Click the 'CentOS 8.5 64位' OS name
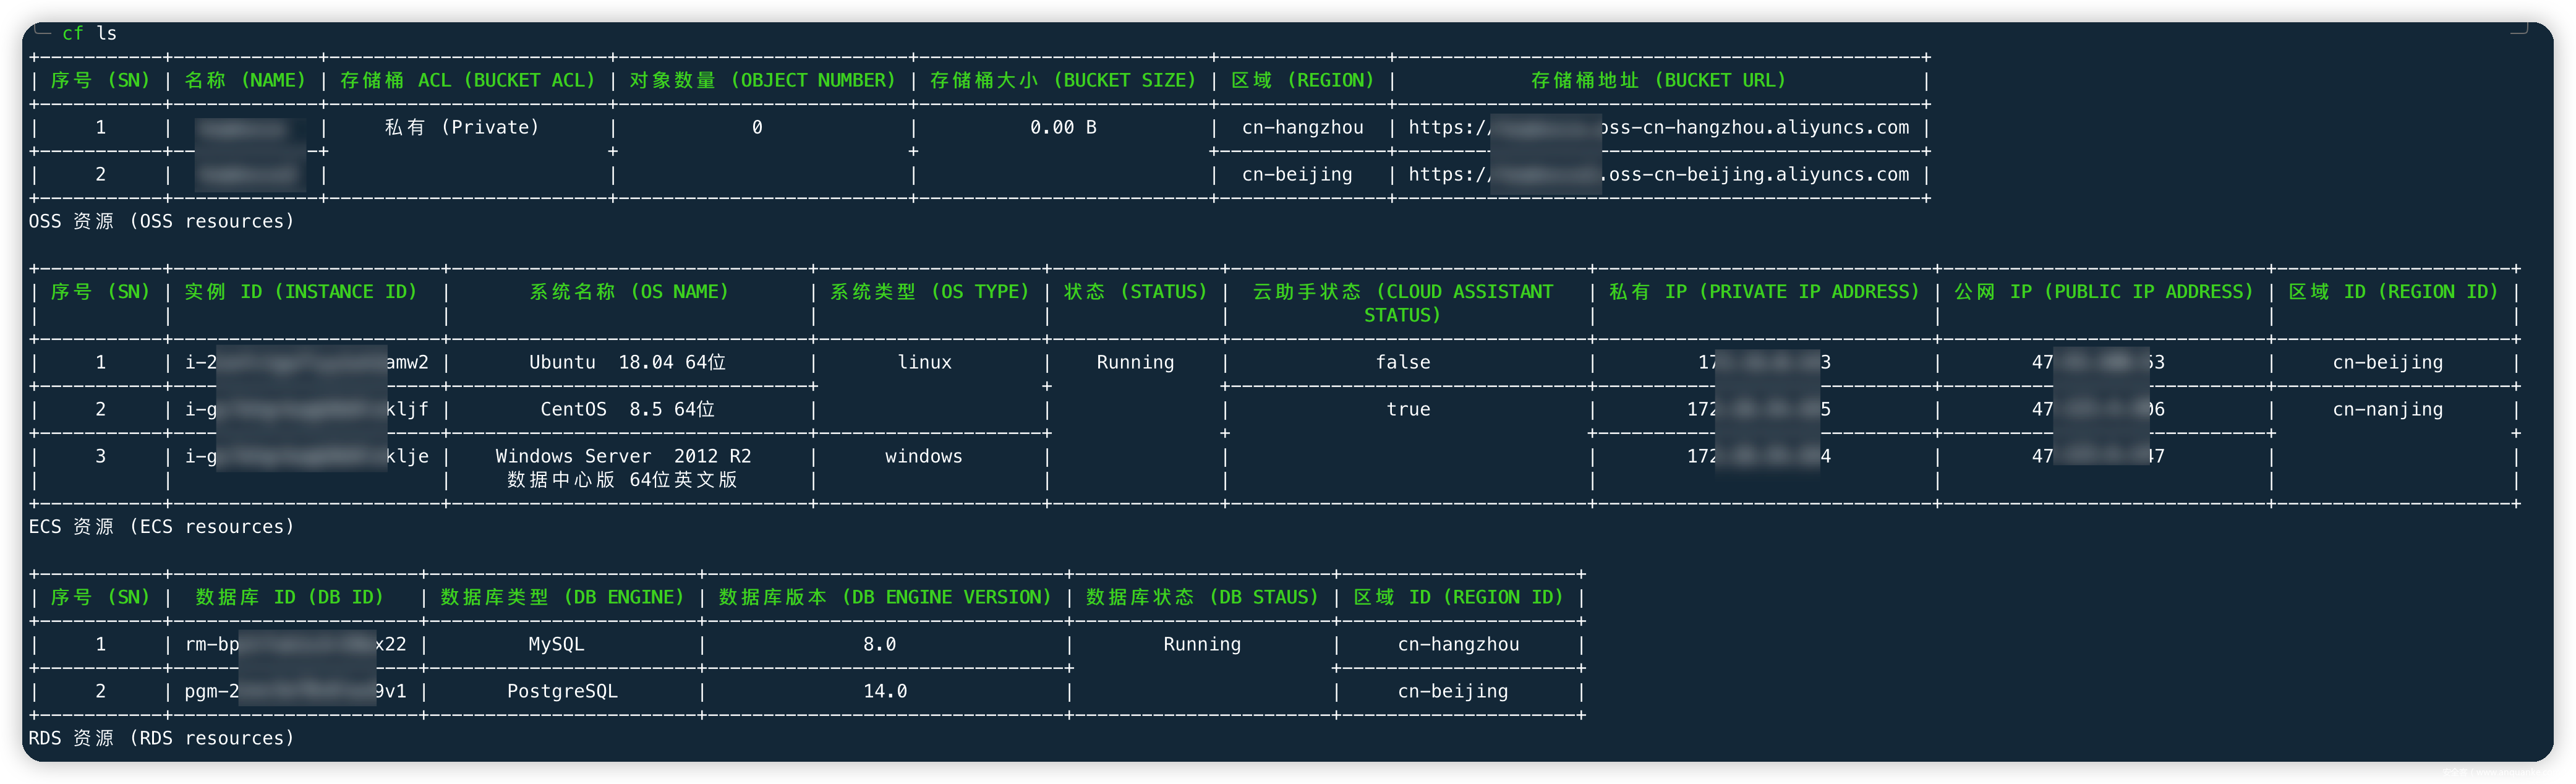2576x784 pixels. 627,410
